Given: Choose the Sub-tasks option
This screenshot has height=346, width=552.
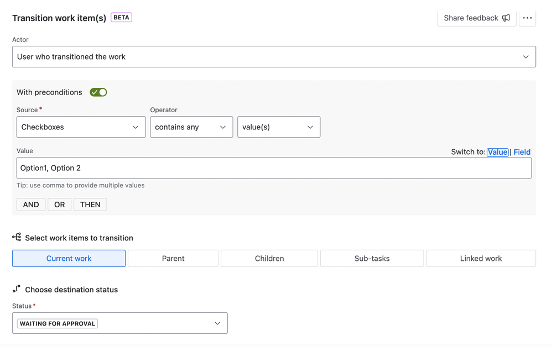Looking at the screenshot, I should coord(372,258).
